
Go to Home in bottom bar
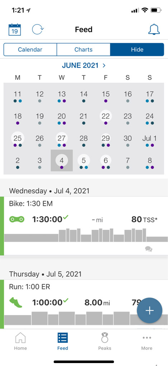(20, 341)
